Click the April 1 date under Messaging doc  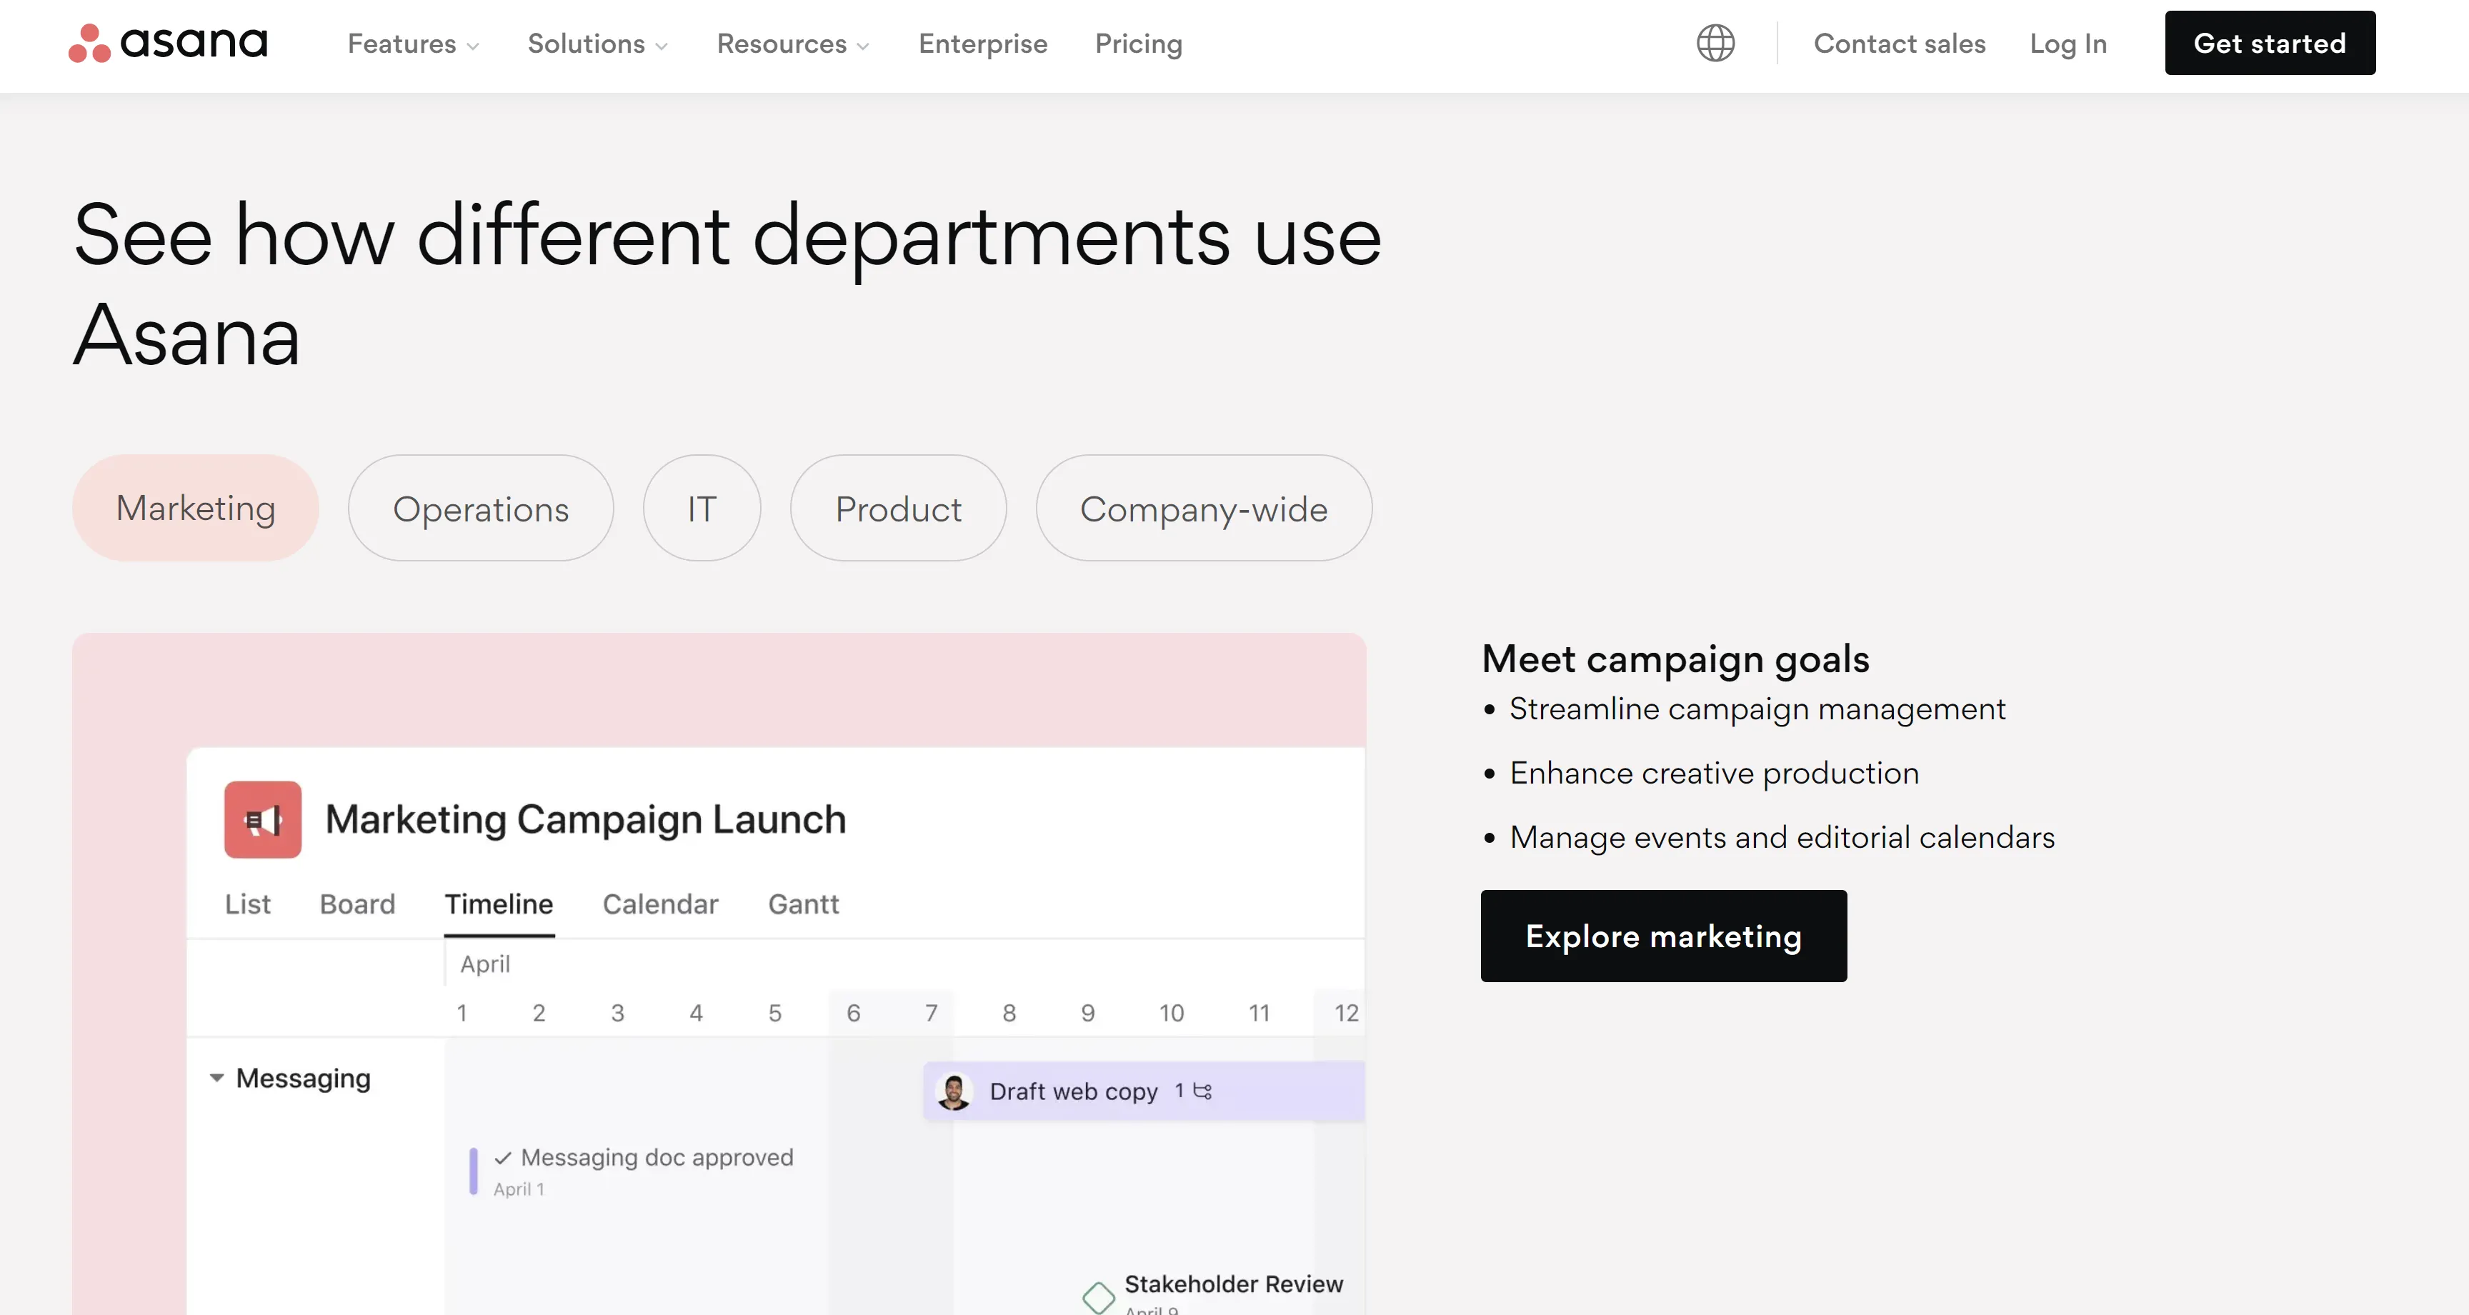[x=519, y=1189]
